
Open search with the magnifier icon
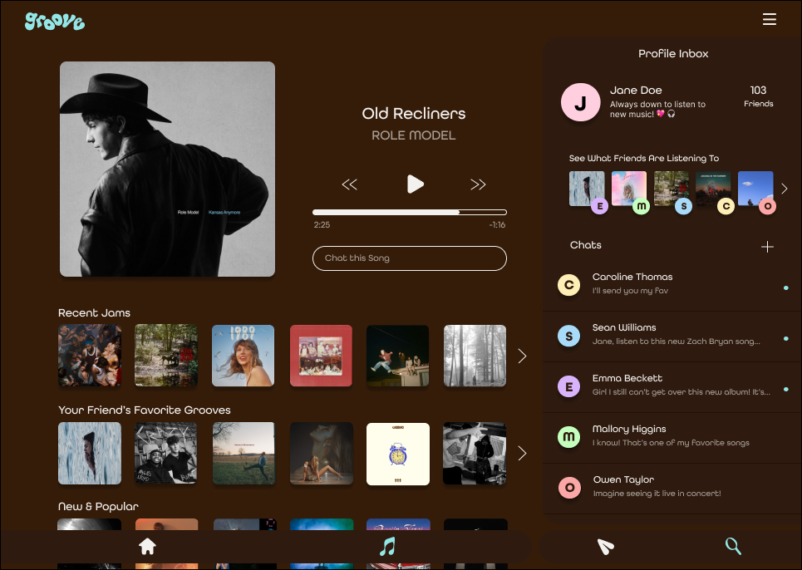pyautogui.click(x=733, y=546)
